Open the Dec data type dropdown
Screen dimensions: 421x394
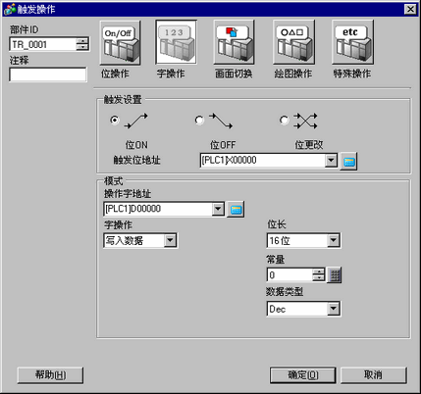click(333, 309)
